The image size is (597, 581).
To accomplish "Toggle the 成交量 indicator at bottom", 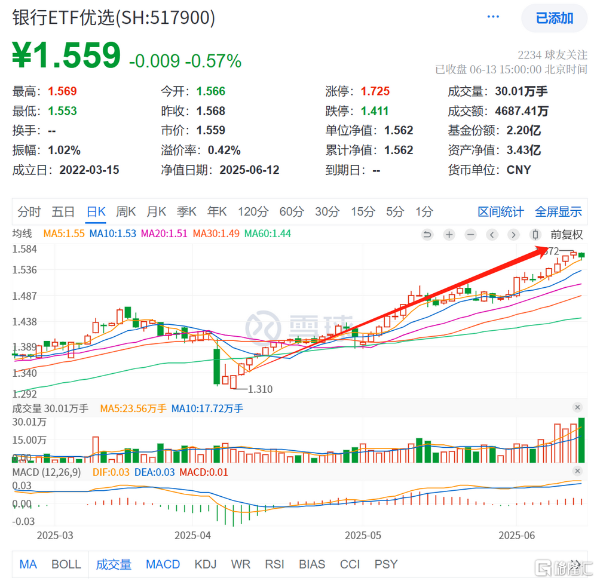I will tap(114, 564).
